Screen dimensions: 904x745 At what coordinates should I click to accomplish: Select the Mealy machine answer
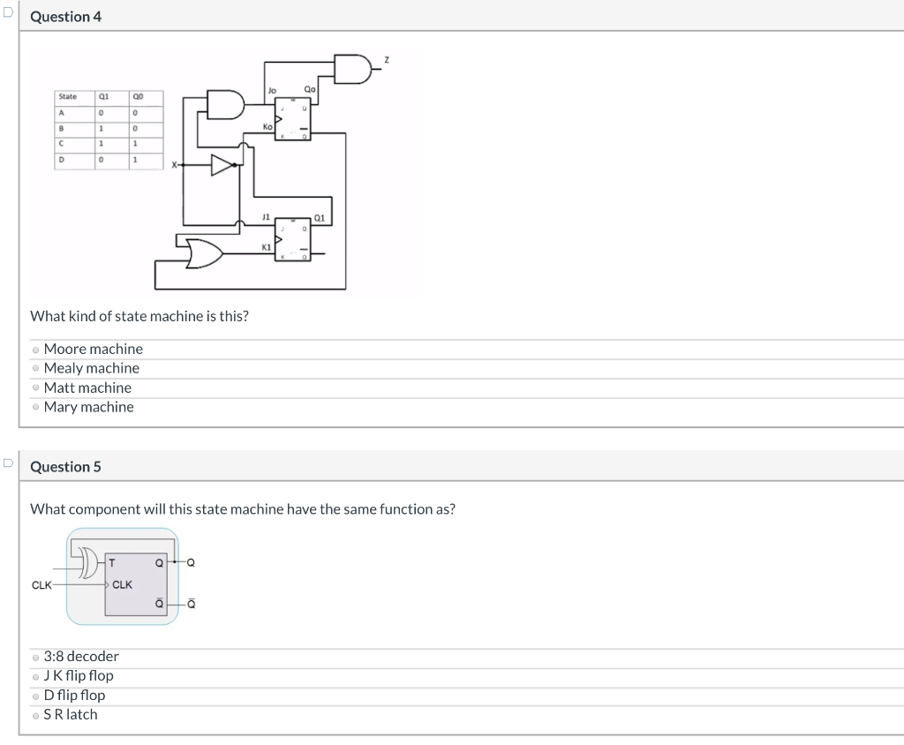35,369
